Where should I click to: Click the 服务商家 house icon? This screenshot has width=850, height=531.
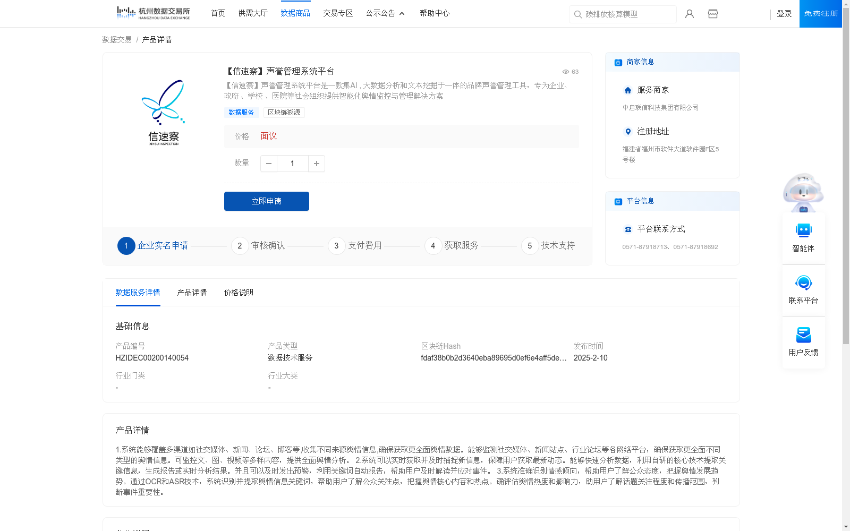pos(628,90)
